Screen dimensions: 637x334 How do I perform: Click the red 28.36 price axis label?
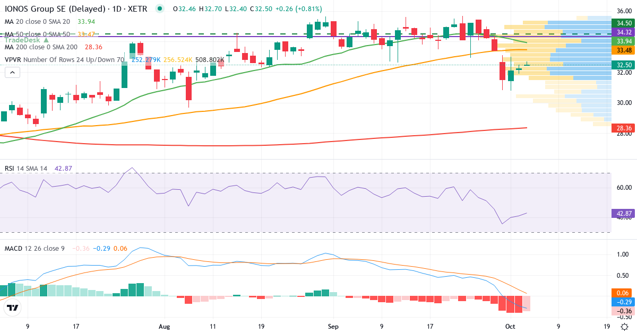624,128
